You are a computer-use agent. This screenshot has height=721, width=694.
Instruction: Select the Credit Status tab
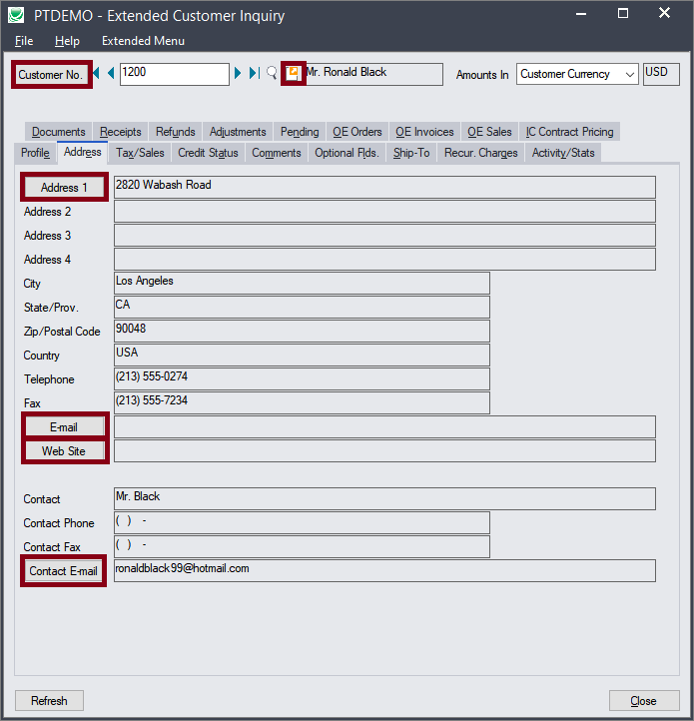tap(208, 153)
